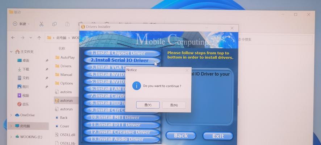Select OneDrive in sidebar

(x=25, y=115)
